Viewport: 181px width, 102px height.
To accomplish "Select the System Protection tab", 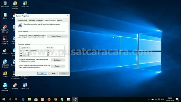I will click(x=50, y=20).
